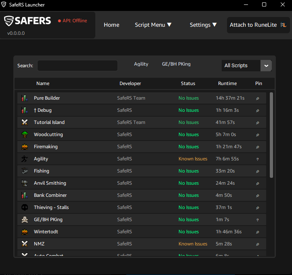This screenshot has width=292, height=275.
Task: Click the script Search input field
Action: (78, 66)
